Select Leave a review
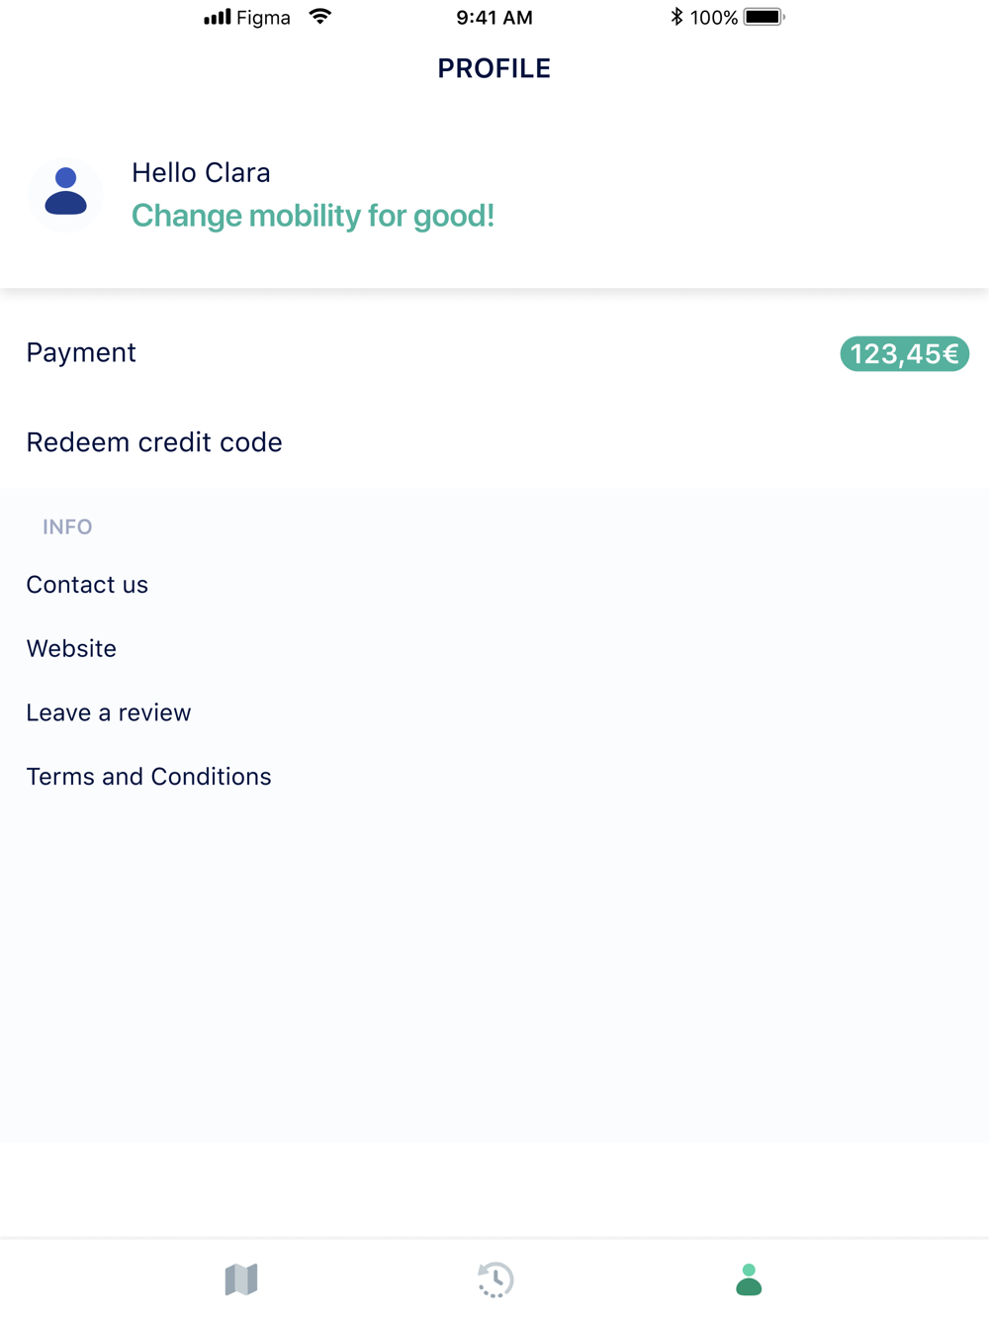Viewport: 989px width, 1320px height. point(109,712)
